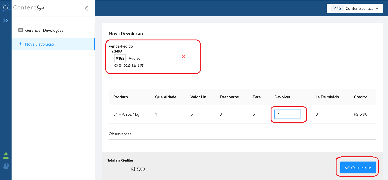The width and height of the screenshot is (388, 180).
Task: Select the Nova Devolução menu item
Action: (40, 44)
